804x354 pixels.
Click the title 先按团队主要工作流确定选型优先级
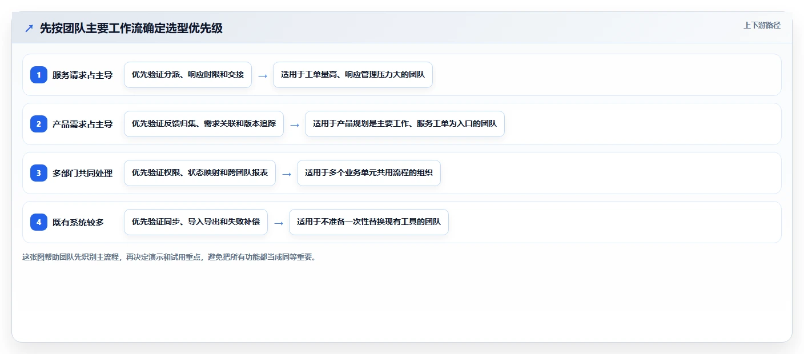click(x=131, y=28)
